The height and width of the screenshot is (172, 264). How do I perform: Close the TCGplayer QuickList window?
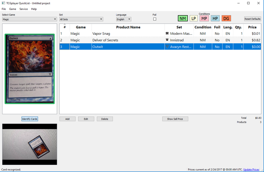coord(258,3)
